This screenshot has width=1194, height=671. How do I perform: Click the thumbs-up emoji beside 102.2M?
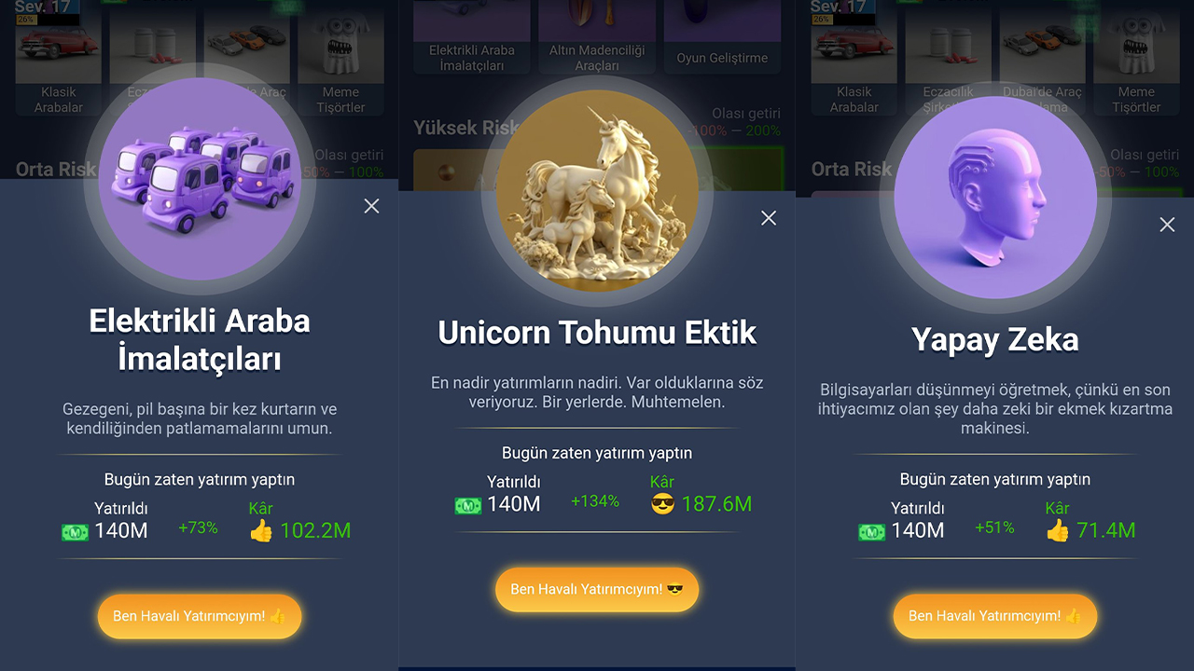(x=261, y=531)
